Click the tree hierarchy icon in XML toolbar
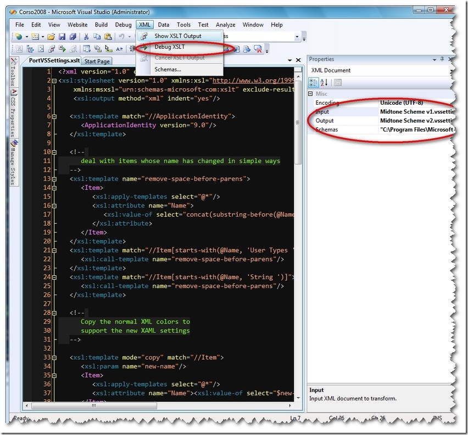This screenshot has height=435, width=468. tap(30, 49)
